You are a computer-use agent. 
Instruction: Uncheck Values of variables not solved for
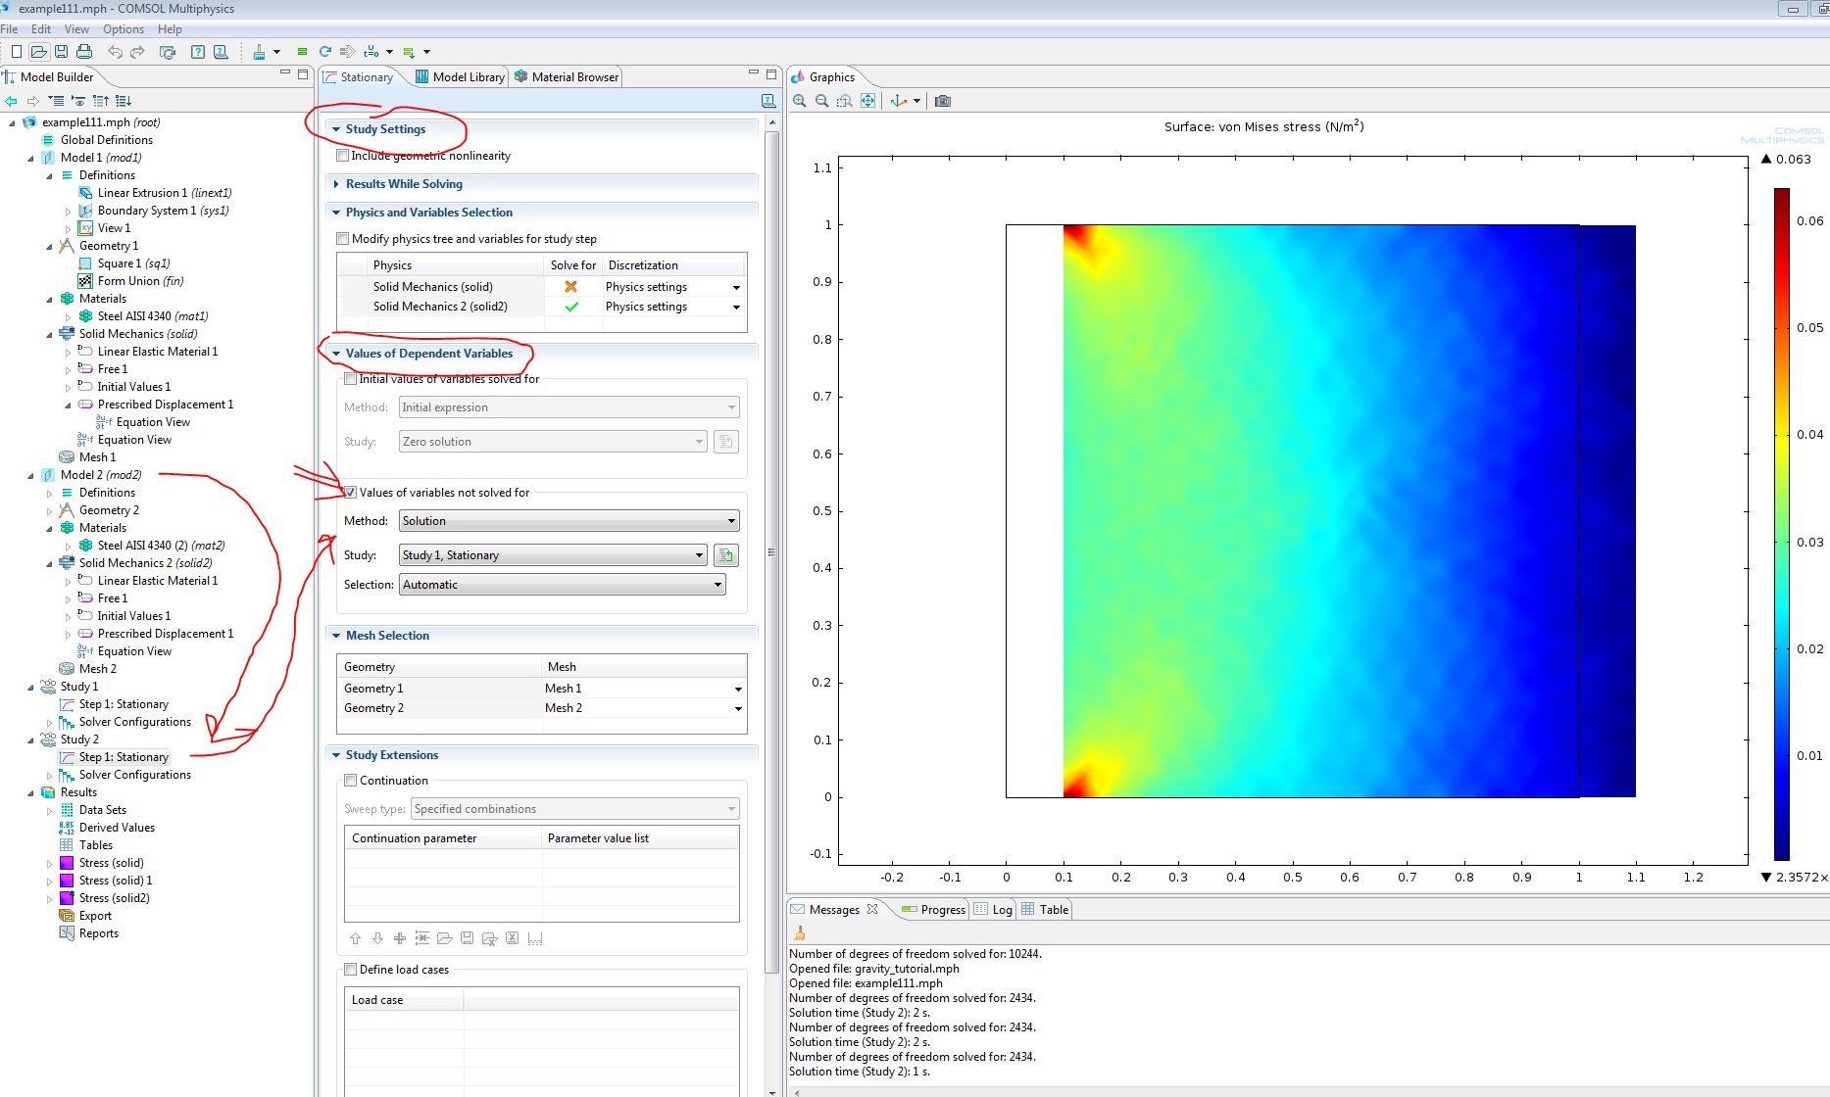pos(350,493)
